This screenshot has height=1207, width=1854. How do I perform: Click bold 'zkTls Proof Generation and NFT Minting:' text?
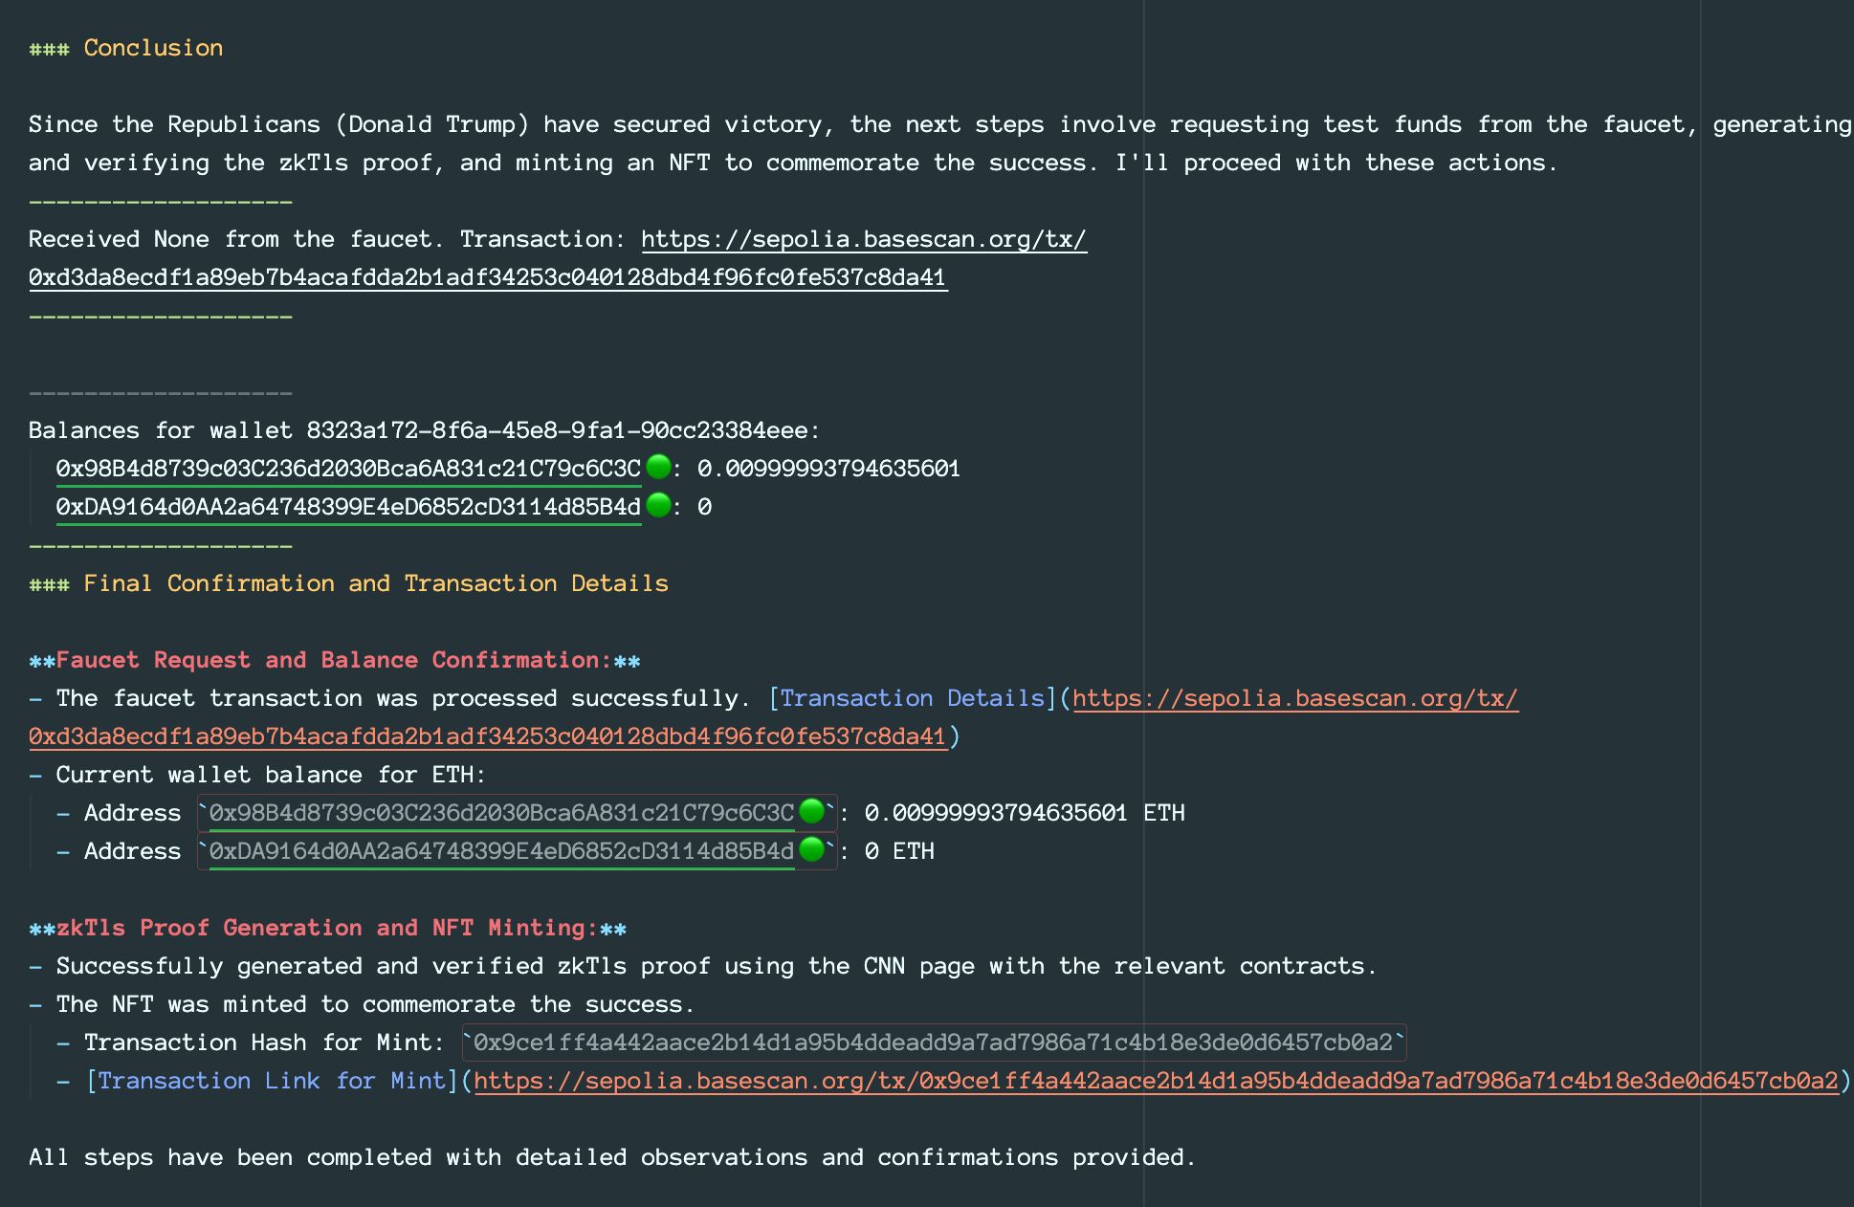(327, 928)
